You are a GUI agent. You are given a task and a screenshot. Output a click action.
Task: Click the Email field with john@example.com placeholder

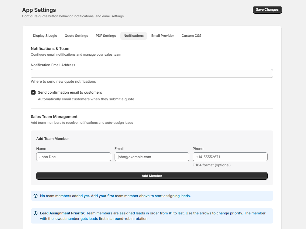(152, 157)
